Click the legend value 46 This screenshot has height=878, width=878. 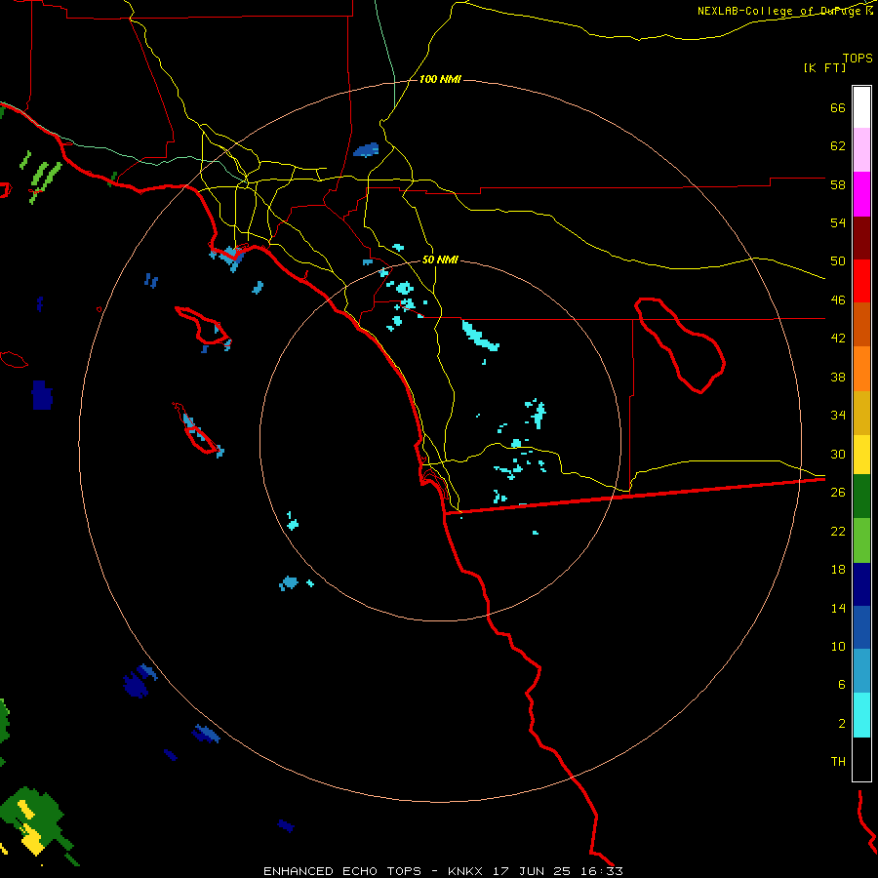[x=838, y=300]
